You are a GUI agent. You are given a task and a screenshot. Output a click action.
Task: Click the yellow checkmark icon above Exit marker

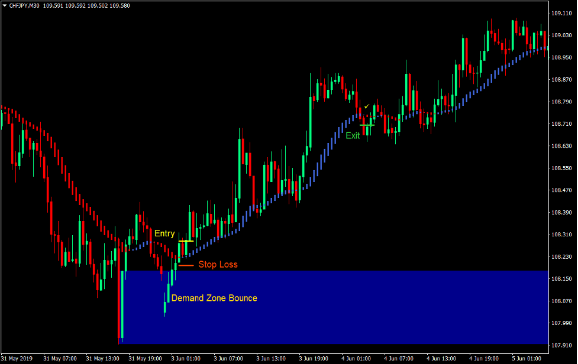367,106
